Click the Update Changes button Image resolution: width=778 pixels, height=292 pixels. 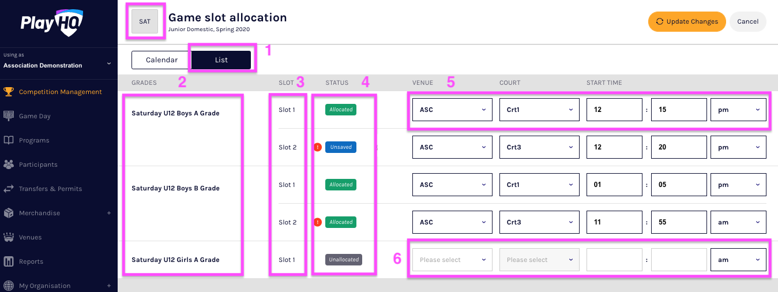coord(687,22)
